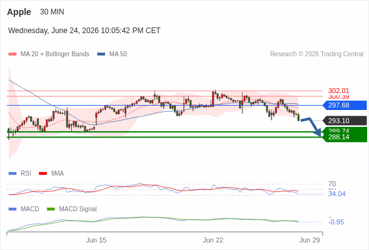Click the RSI value 34.04
369x250 pixels.
pyautogui.click(x=336, y=194)
